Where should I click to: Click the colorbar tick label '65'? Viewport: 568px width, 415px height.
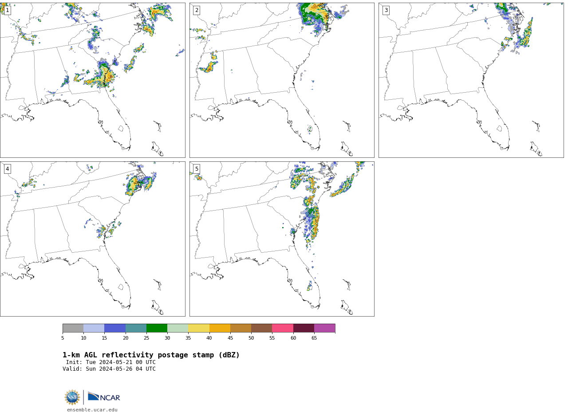(314, 338)
